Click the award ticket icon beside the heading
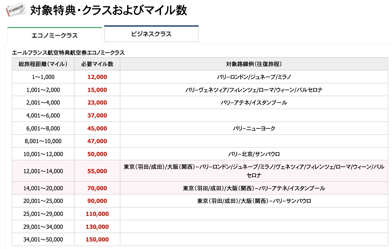392x249 pixels. 16,10
